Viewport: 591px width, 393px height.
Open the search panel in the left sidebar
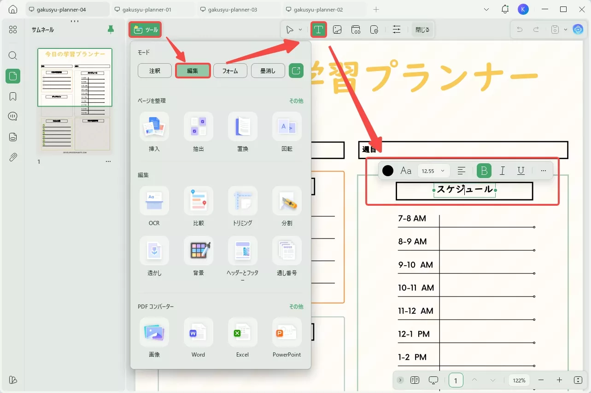[x=12, y=55]
